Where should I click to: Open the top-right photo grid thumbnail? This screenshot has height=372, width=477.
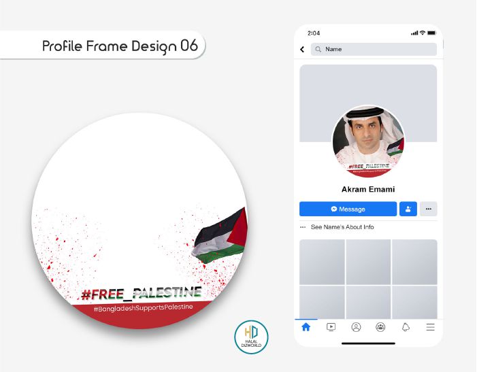(x=414, y=262)
